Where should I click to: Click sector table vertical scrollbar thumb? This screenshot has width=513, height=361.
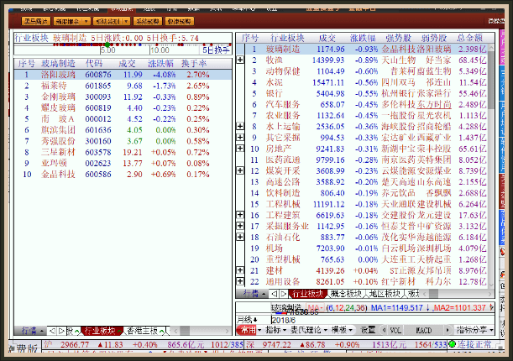tap(491, 80)
